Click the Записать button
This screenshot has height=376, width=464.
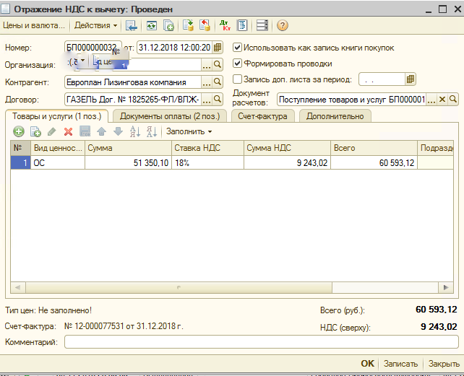click(x=400, y=364)
